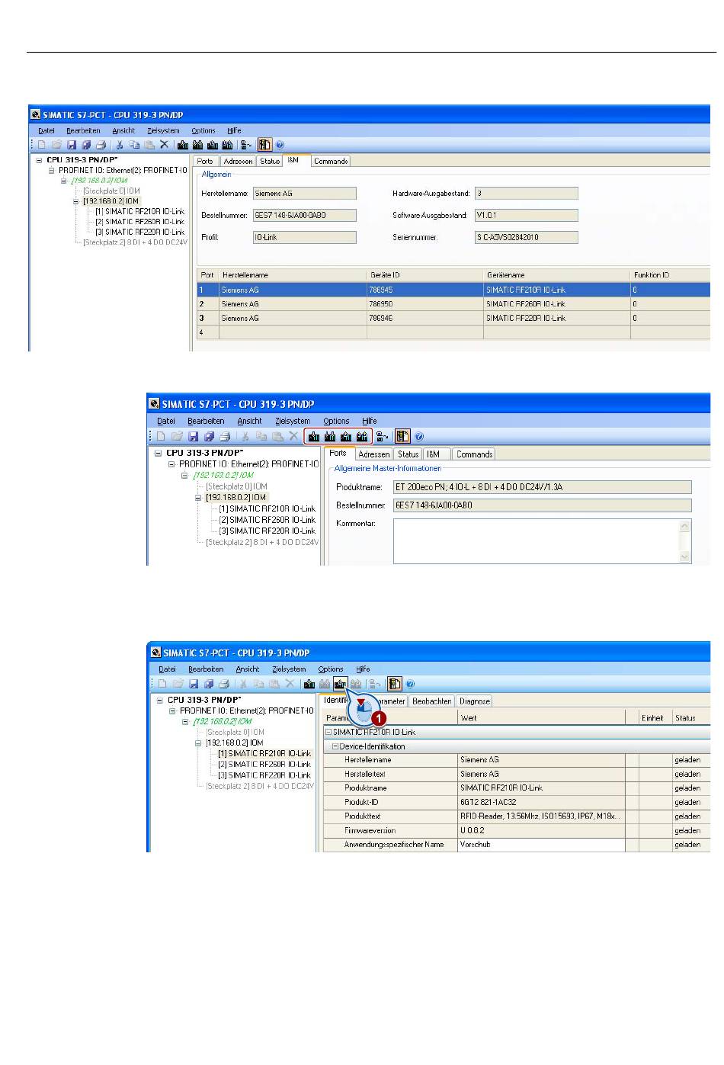Collapse the green [192.168.0.2] IOM node, middle window
The image size is (724, 1065).
pos(184,475)
